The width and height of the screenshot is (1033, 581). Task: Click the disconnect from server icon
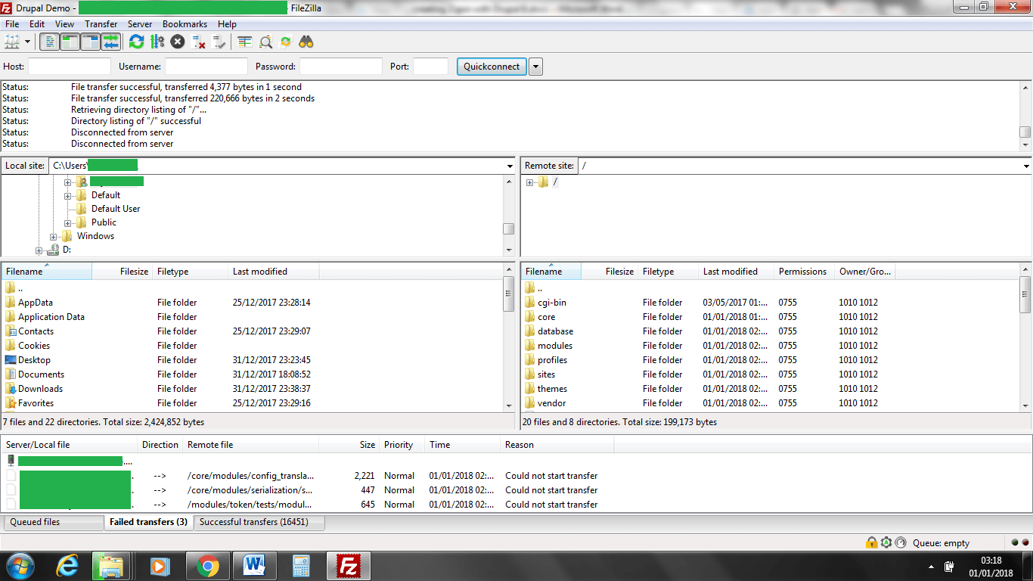click(199, 42)
